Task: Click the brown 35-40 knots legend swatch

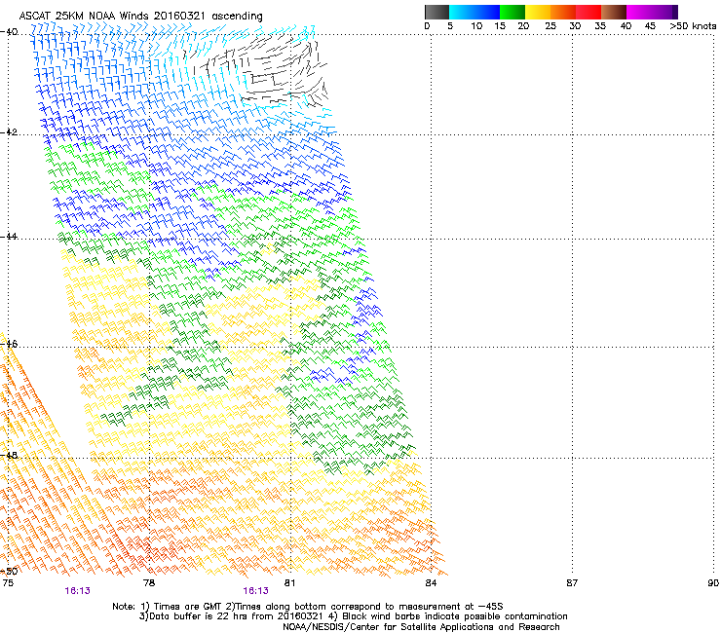Action: tap(614, 12)
